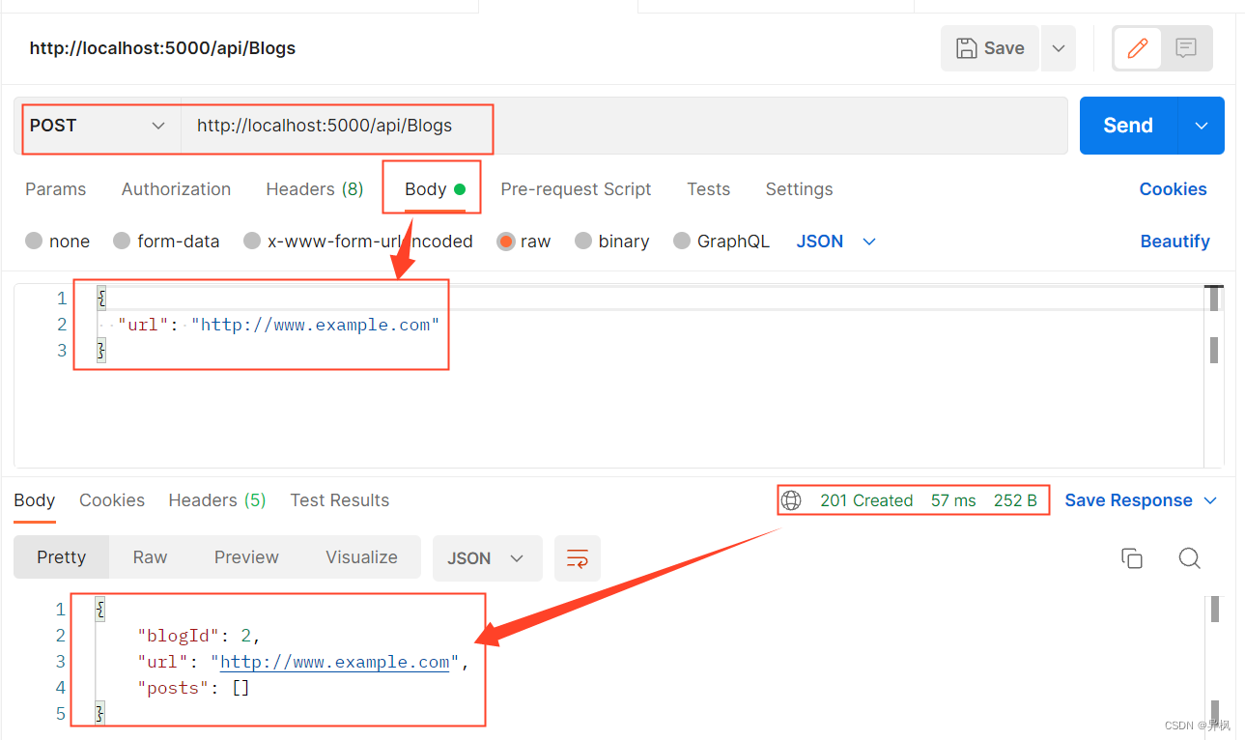Click the 252 B response size
Image resolution: width=1245 pixels, height=740 pixels.
click(x=1015, y=500)
